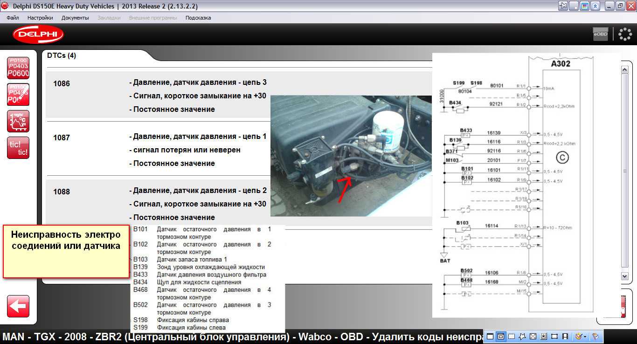
Task: Click the B434 'Щуп для жидкости сцепления' entry
Action: click(187, 282)
